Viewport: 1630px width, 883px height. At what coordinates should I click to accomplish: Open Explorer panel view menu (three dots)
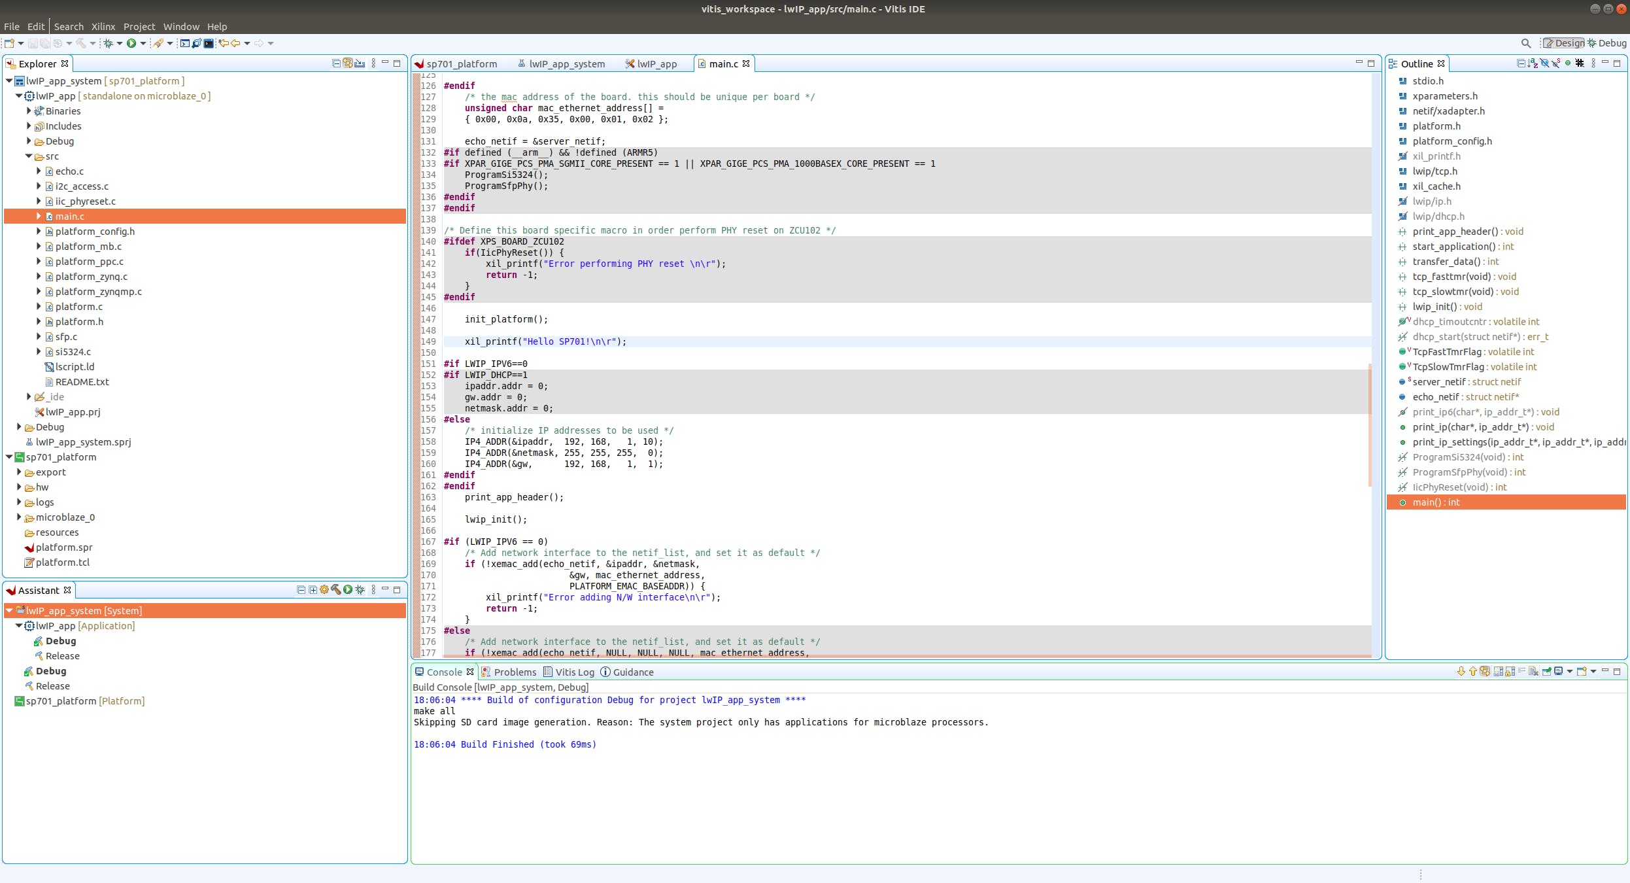click(373, 63)
